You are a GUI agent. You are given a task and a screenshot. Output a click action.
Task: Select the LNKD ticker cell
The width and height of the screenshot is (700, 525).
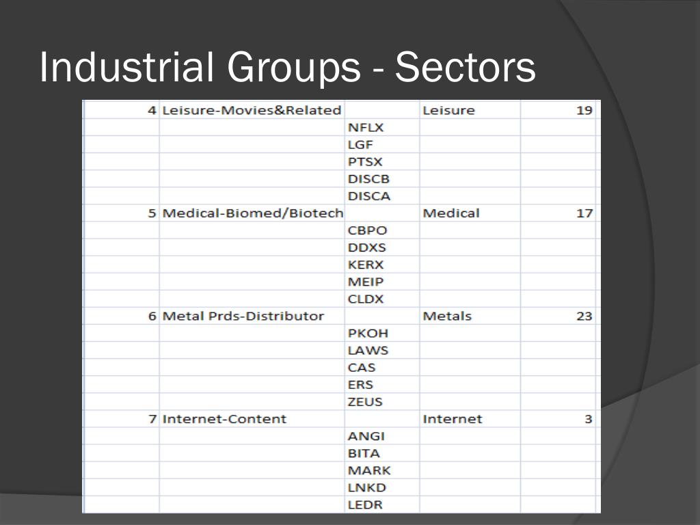tap(382, 487)
